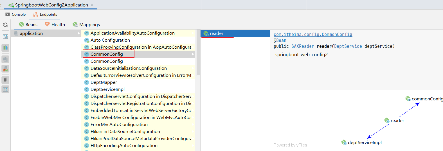Toggle the show contexts icon with leaf
Viewport: 443px width, 151px height.
5,69
